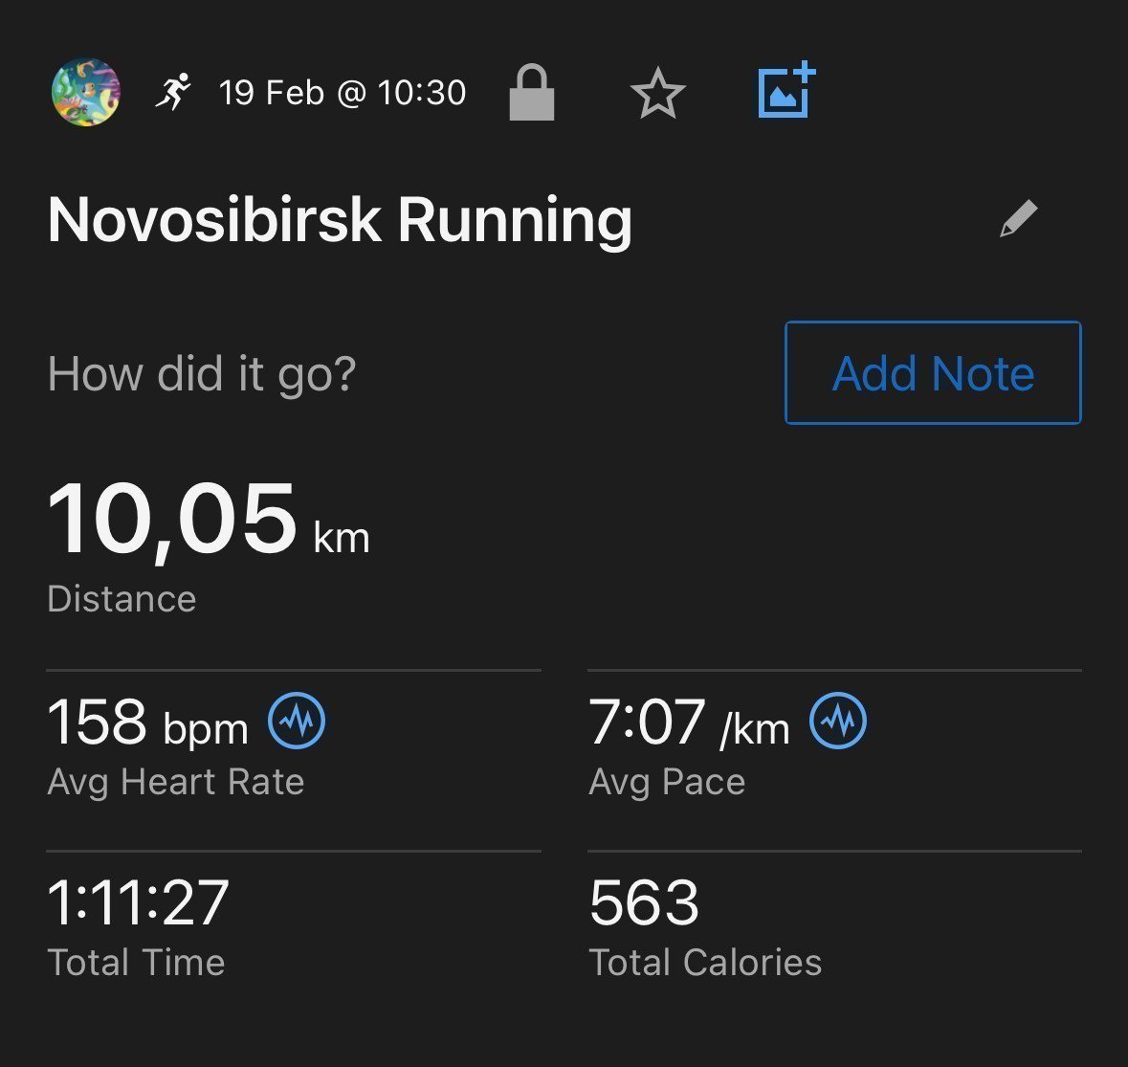This screenshot has width=1128, height=1067.
Task: Select the Distance label
Action: [x=122, y=599]
